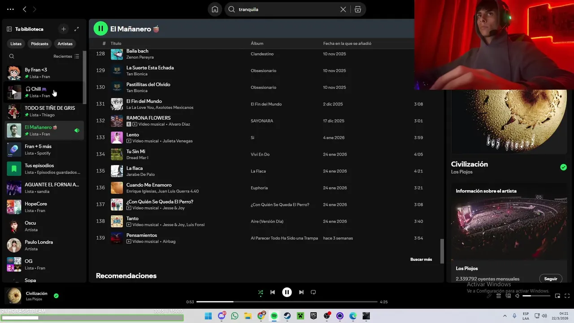Toggle saved check in now-playing panel

[x=563, y=167]
